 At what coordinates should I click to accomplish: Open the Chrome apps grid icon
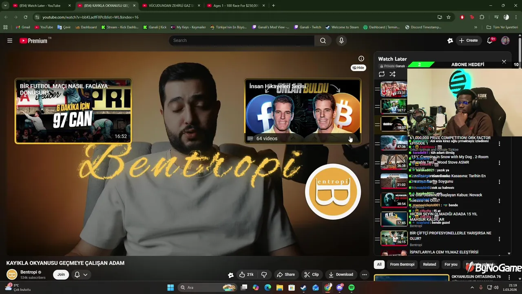click(x=5, y=27)
